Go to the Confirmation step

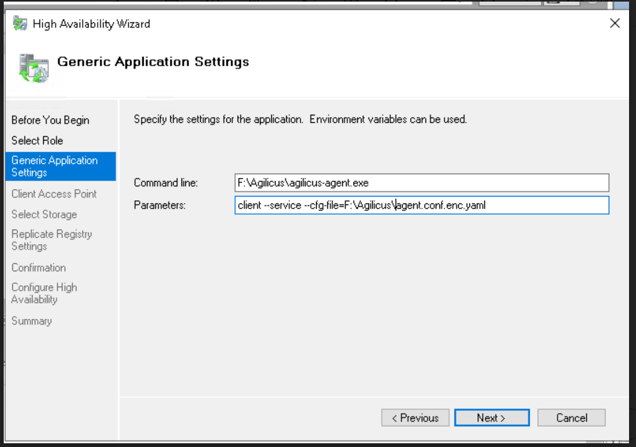pyautogui.click(x=38, y=268)
